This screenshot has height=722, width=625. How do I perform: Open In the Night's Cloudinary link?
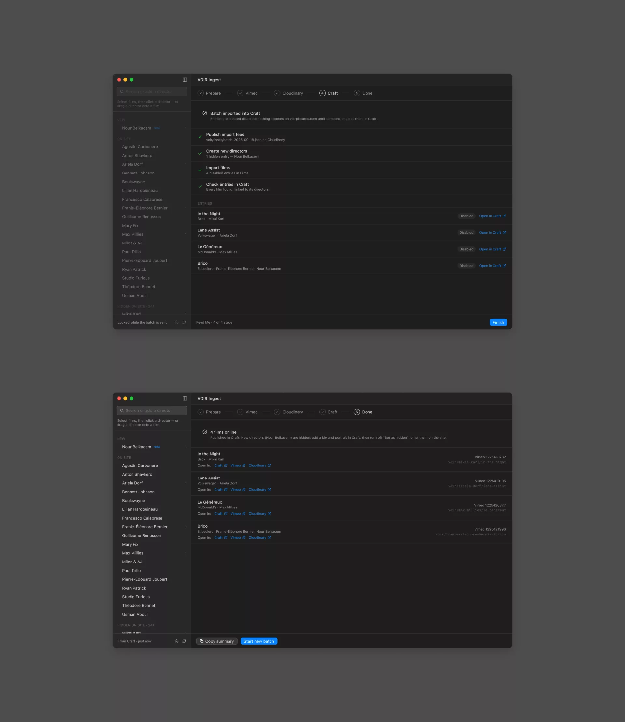pos(260,465)
